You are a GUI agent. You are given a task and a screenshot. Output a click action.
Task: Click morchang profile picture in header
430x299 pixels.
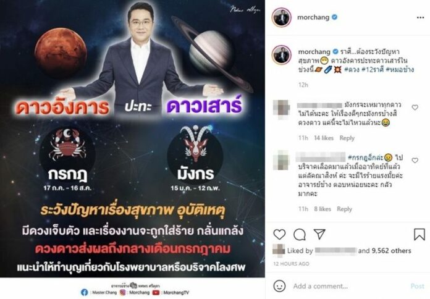point(281,17)
